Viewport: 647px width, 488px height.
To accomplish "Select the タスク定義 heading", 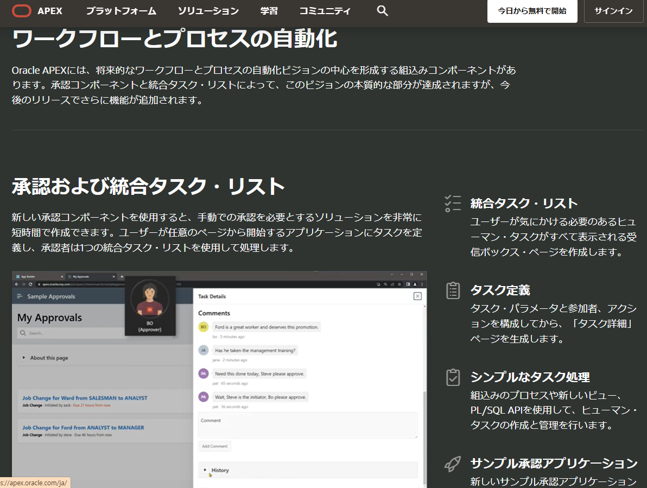I will [x=500, y=290].
